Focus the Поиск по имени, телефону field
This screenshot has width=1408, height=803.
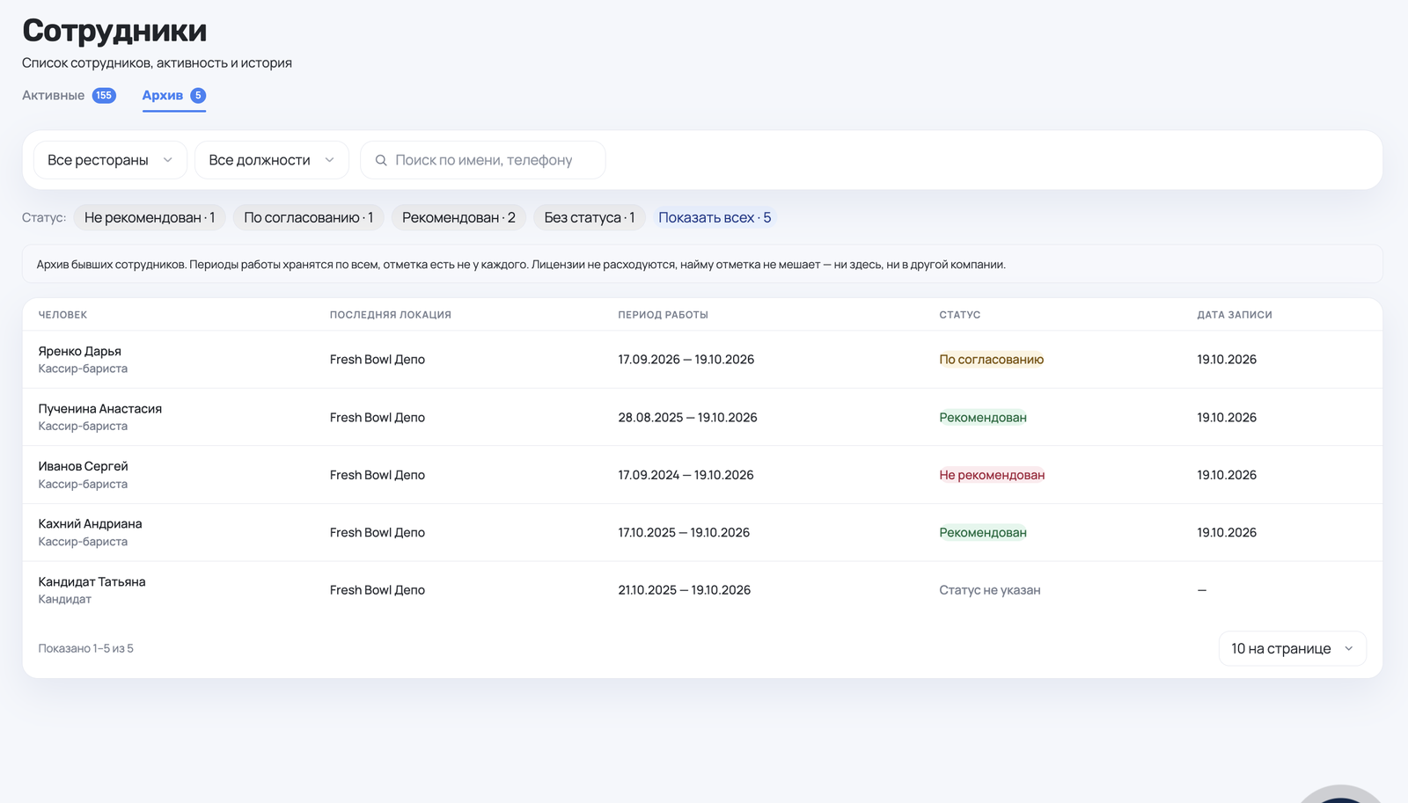pos(483,160)
